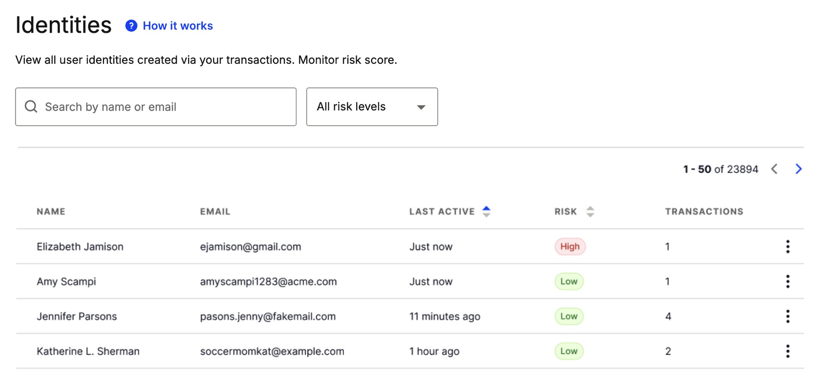
Task: Open more options for Amy Scampi
Action: click(x=788, y=281)
